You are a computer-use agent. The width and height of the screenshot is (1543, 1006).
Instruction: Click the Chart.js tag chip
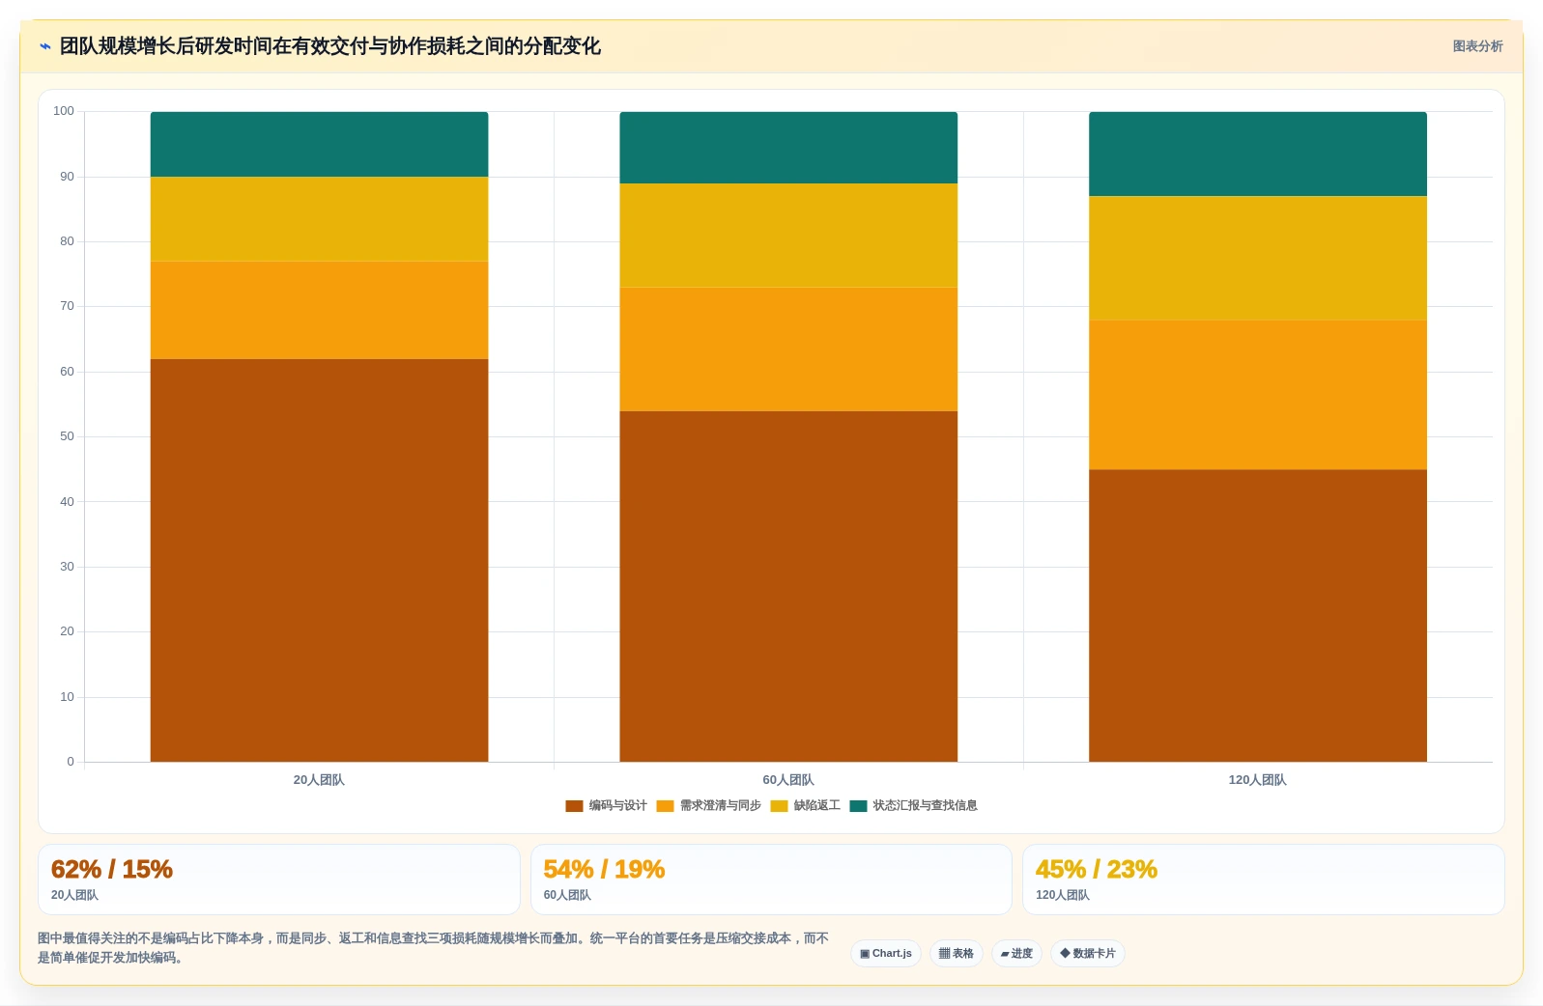(x=886, y=954)
